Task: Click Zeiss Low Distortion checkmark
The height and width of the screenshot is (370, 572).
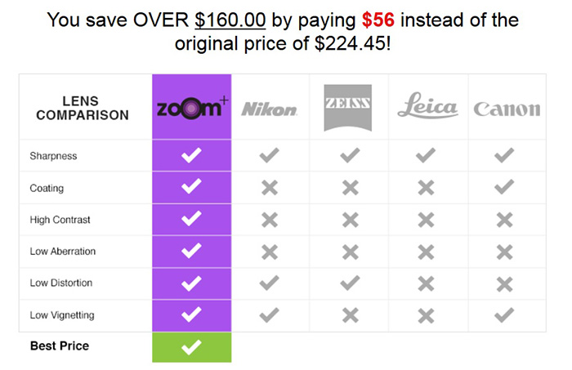Action: click(350, 283)
